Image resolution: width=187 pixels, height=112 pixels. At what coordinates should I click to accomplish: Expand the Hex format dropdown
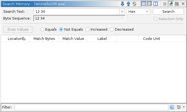[x=138, y=12]
